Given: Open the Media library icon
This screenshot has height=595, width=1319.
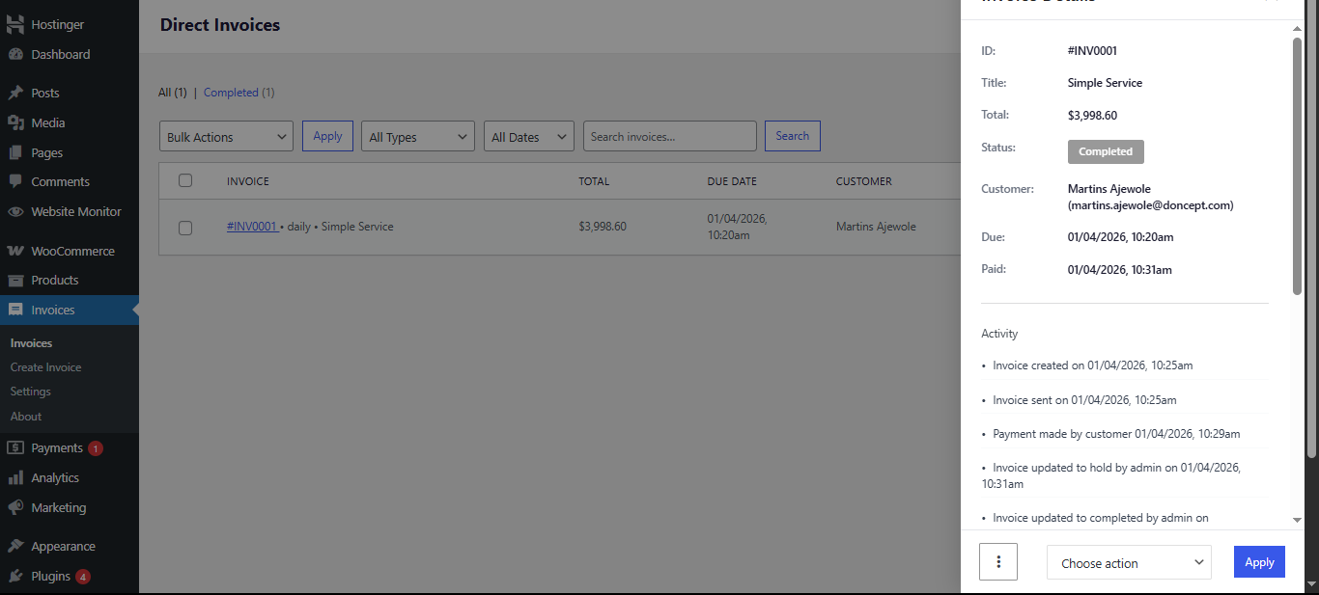Looking at the screenshot, I should click(14, 122).
